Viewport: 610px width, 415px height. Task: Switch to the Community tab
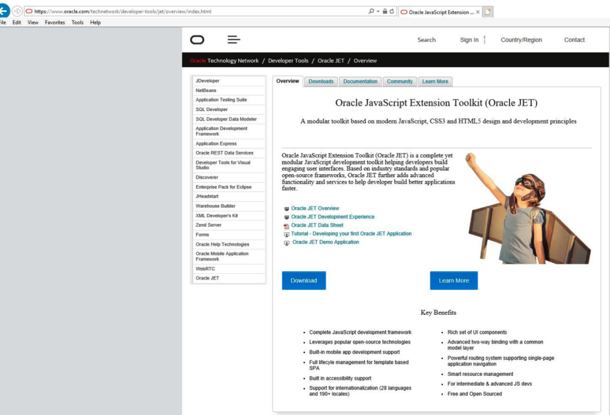pos(399,82)
